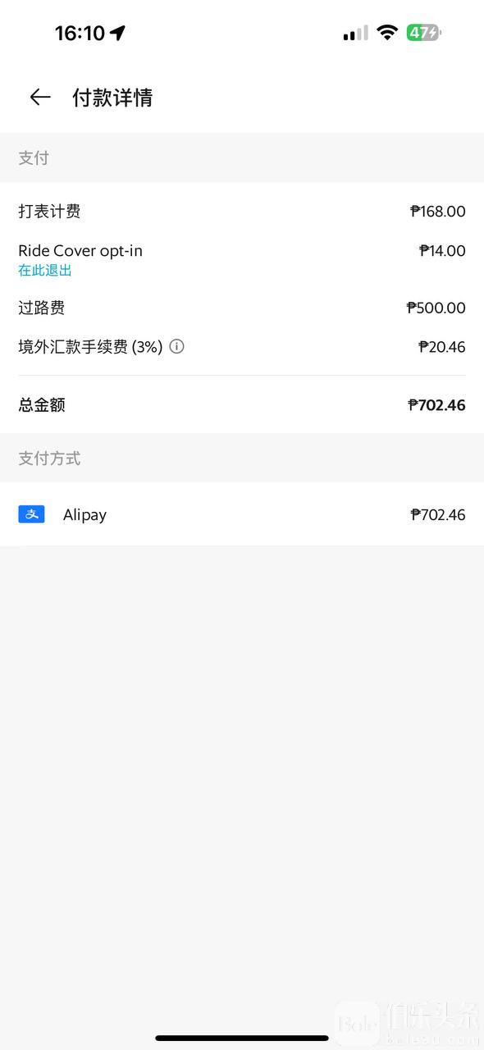Image resolution: width=484 pixels, height=1050 pixels.
Task: Select the Alipay payment method row
Action: [x=242, y=514]
